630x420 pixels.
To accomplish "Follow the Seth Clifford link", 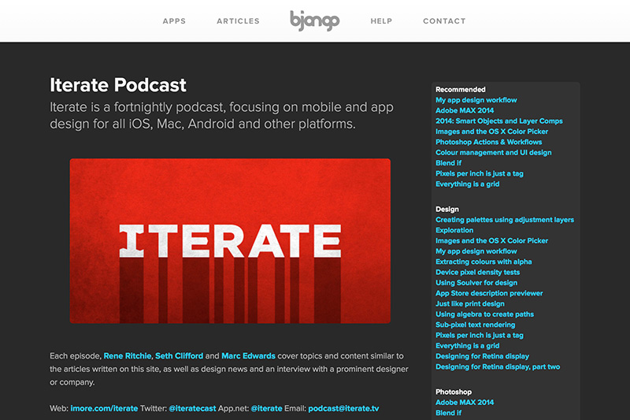I will [x=180, y=355].
